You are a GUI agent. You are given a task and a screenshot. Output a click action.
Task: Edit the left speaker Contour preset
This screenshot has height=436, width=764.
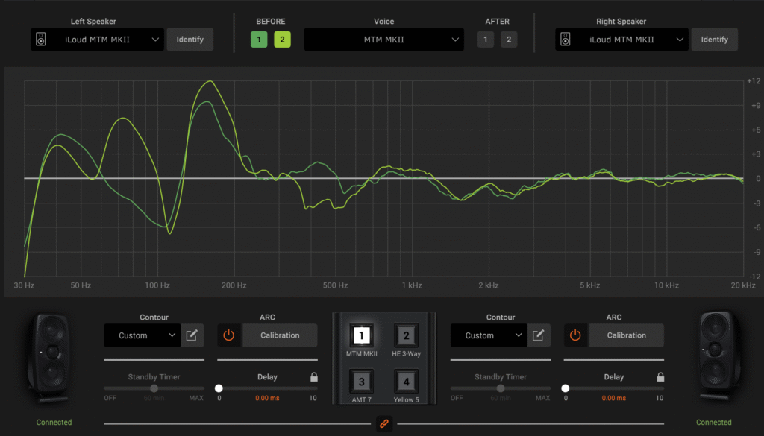coord(192,335)
